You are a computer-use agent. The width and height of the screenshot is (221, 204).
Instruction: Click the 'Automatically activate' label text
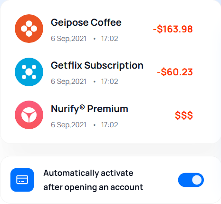(x=88, y=173)
